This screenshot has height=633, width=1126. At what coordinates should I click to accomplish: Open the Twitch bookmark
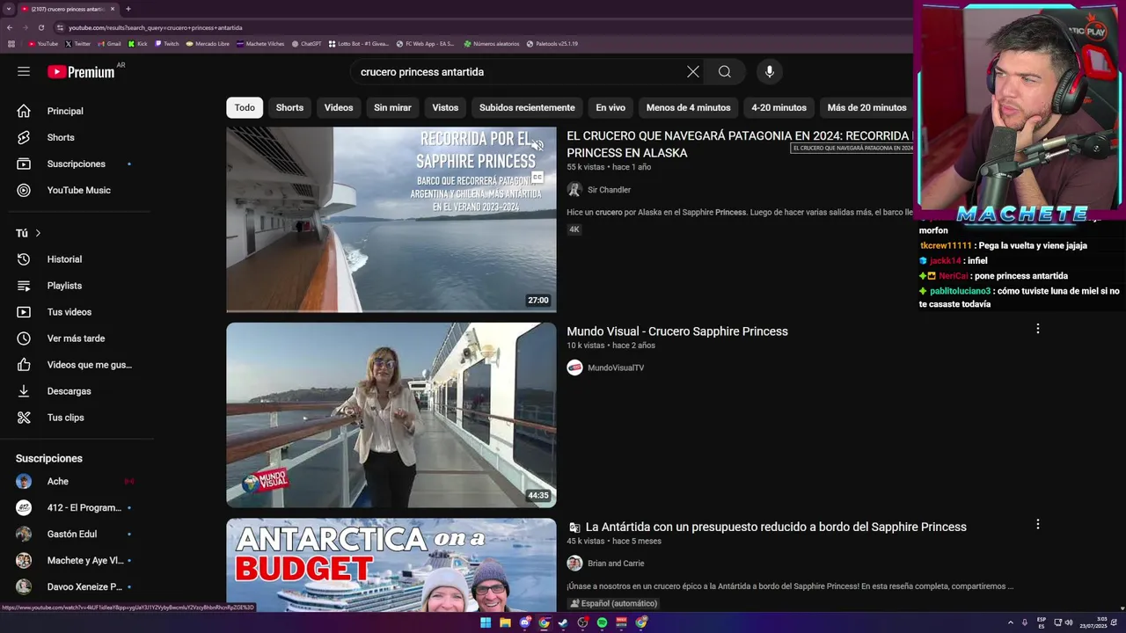click(166, 43)
